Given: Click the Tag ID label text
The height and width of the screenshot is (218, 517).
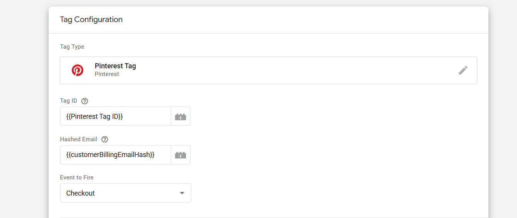Looking at the screenshot, I should (69, 101).
